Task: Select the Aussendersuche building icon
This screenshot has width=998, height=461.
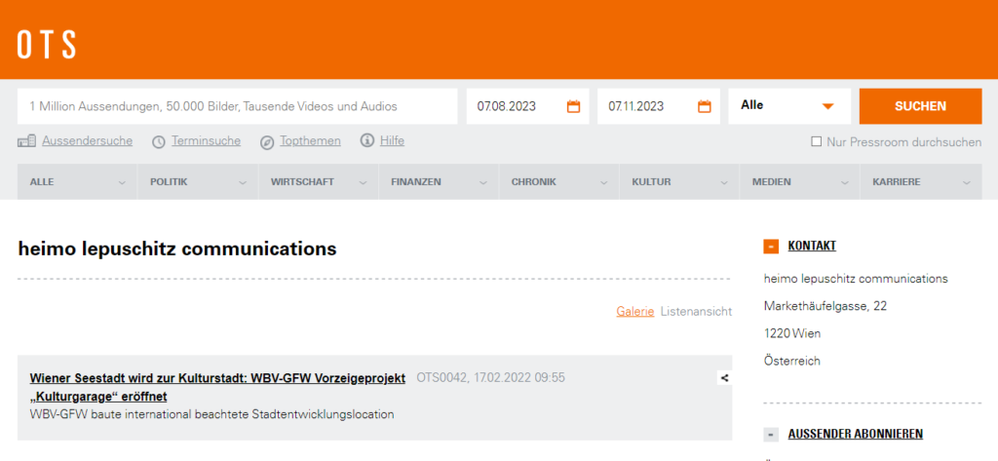Action: click(x=26, y=141)
